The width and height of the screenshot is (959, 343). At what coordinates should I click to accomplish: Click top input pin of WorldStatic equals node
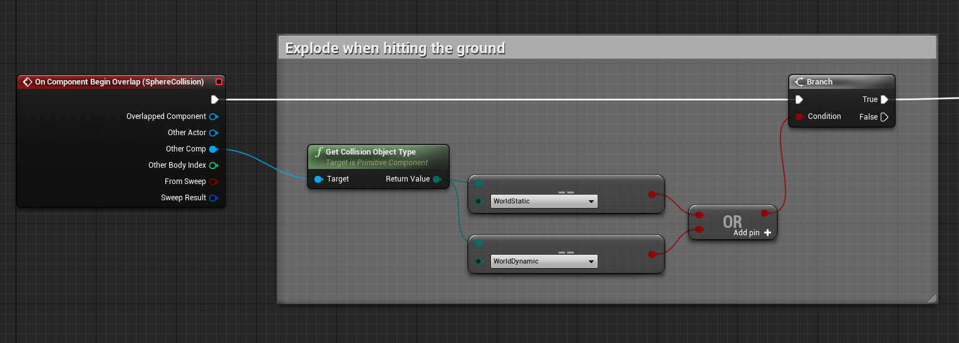(479, 183)
